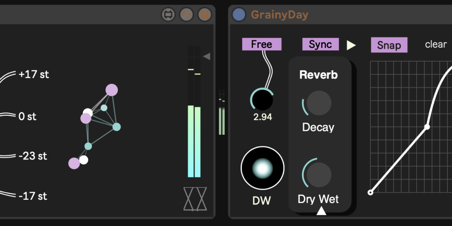This screenshot has width=452, height=226.
Task: Collapse the Reverb panel with the white triangle
Action: point(321,212)
